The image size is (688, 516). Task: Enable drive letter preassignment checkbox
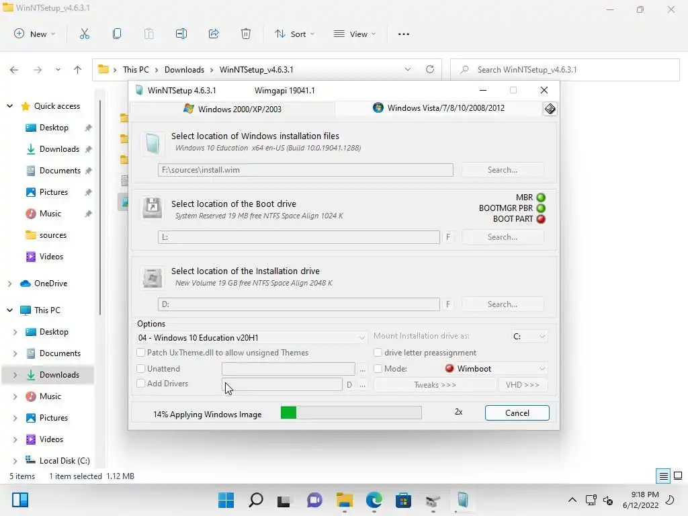378,353
